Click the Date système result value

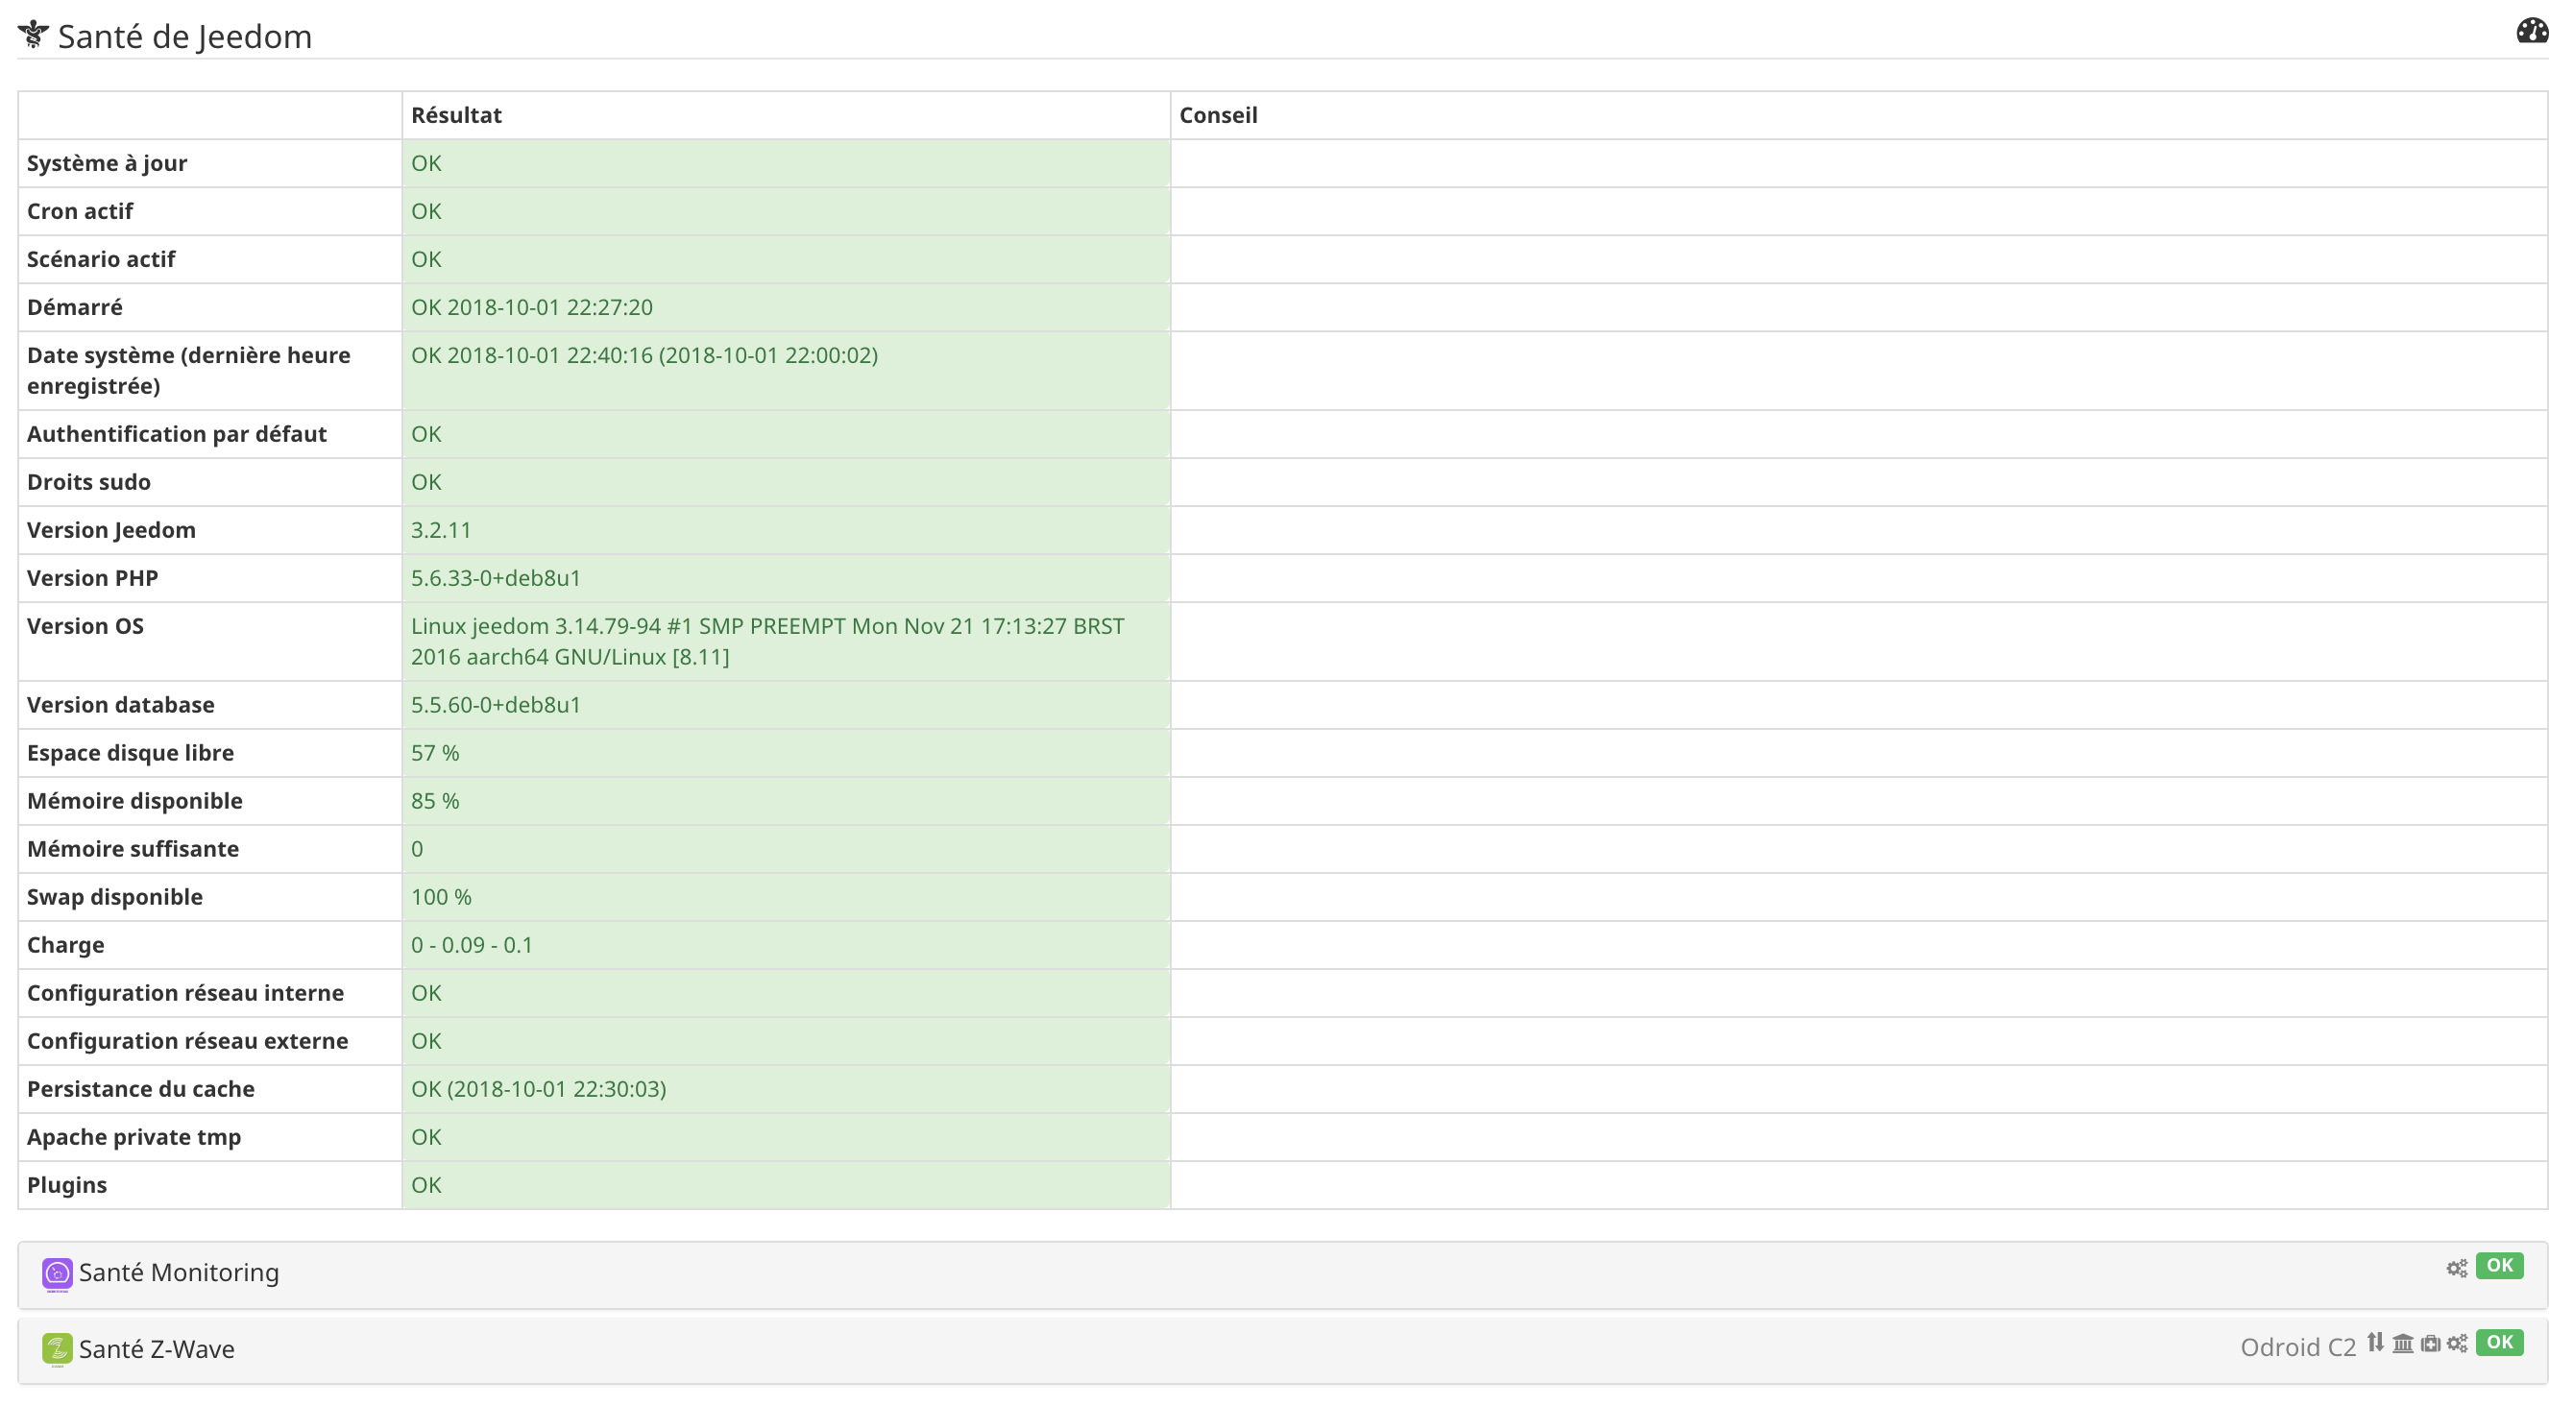click(x=644, y=355)
